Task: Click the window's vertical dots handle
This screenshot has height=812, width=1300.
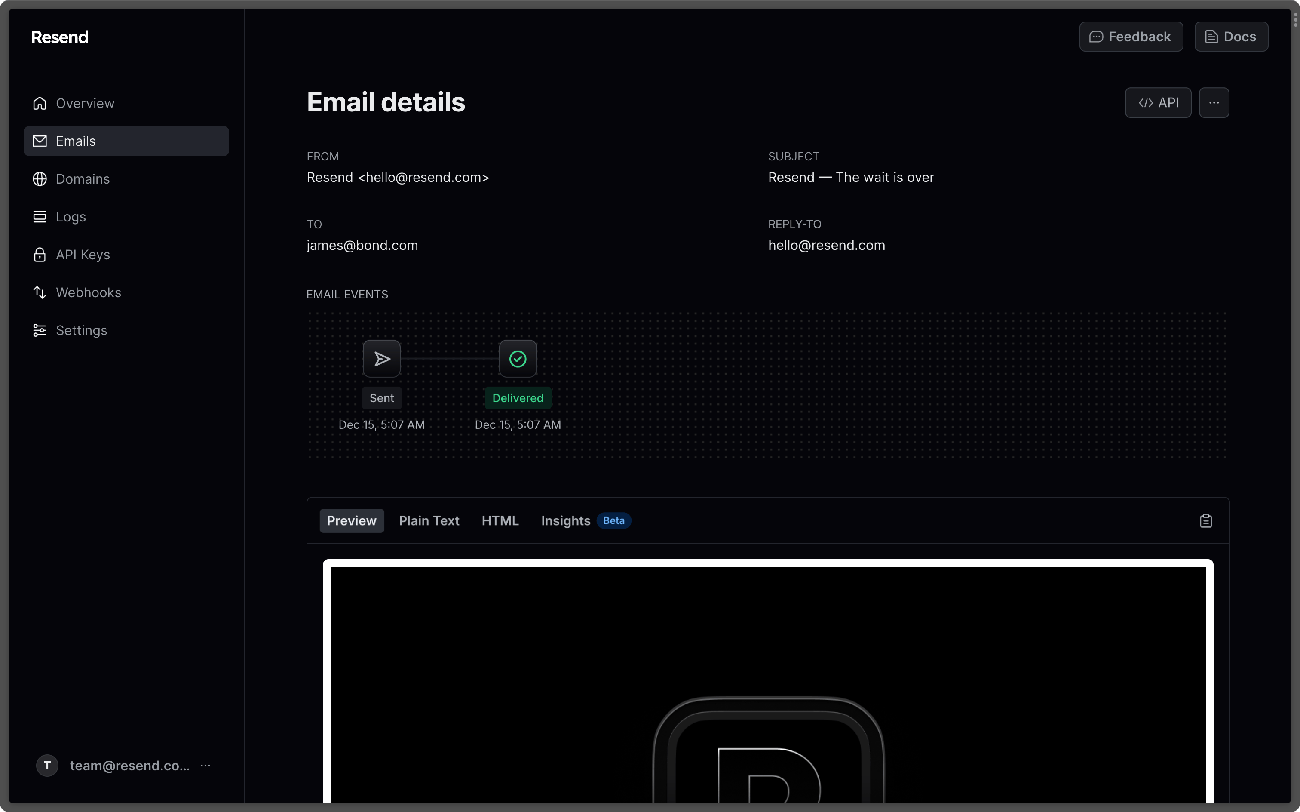Action: pos(1295,19)
